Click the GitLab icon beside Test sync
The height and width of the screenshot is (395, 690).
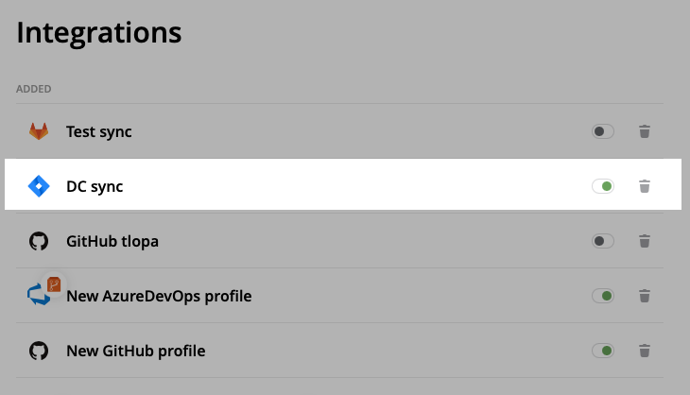pos(39,131)
